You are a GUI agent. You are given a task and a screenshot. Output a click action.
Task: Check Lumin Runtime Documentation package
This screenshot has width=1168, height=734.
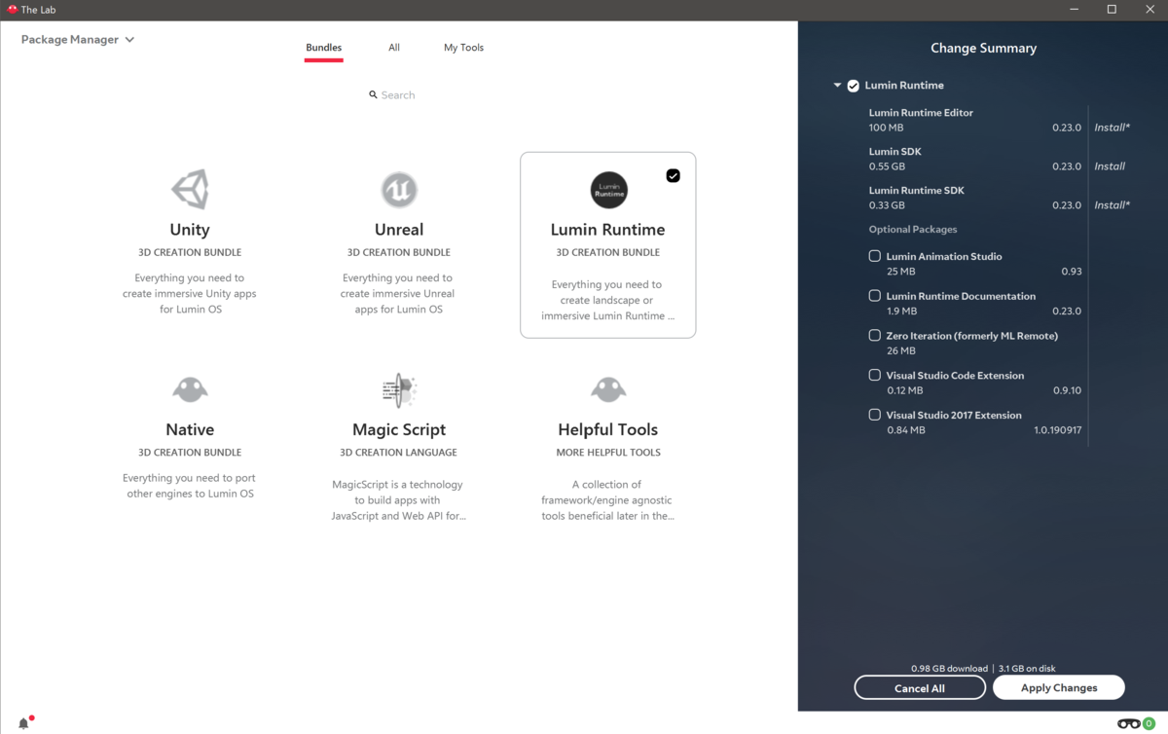click(x=874, y=295)
